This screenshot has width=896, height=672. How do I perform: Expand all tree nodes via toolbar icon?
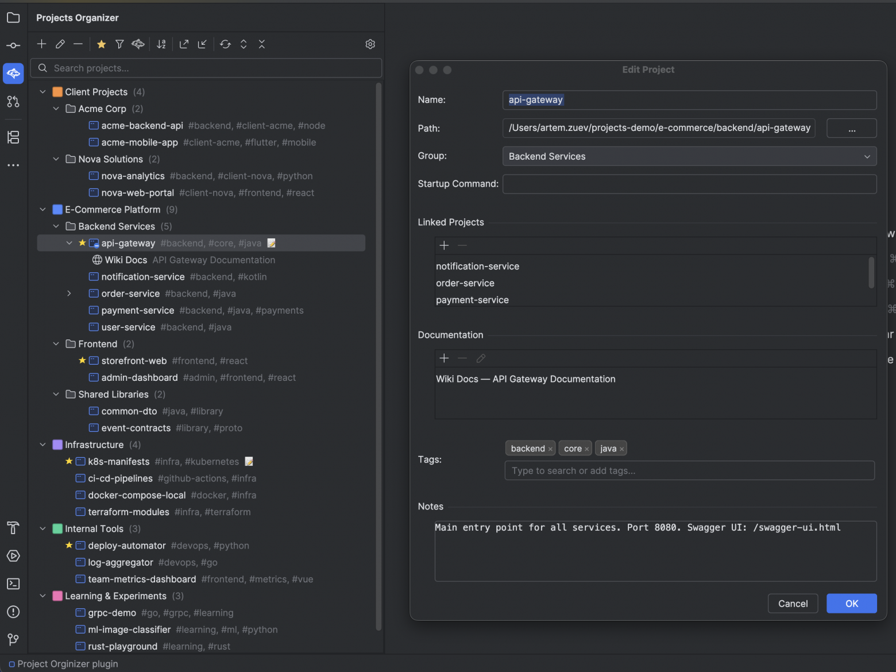(244, 44)
